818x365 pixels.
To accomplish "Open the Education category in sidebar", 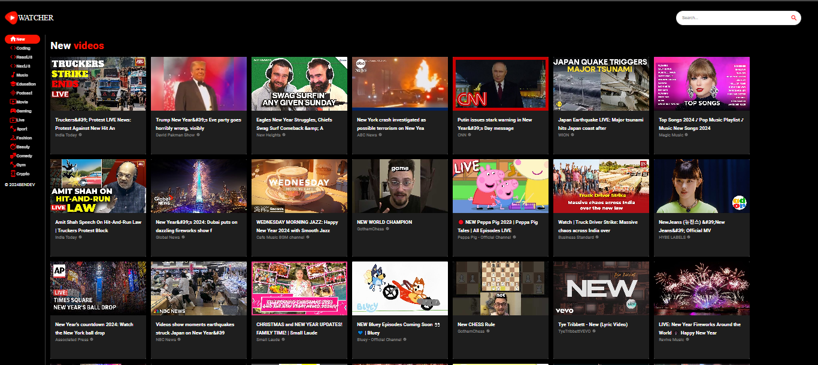I will click(x=25, y=84).
